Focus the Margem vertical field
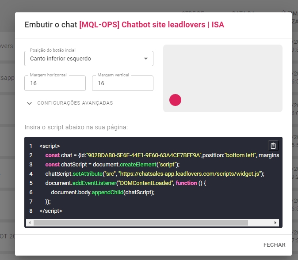The image size is (298, 260). click(122, 83)
